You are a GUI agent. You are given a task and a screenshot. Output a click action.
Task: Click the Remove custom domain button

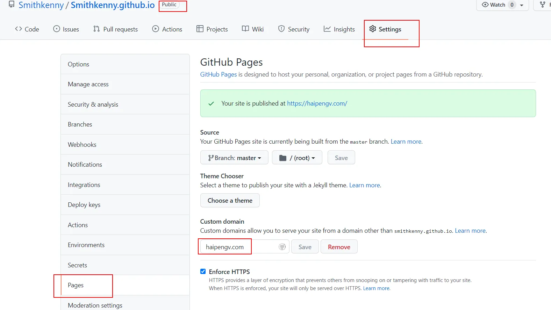click(339, 247)
